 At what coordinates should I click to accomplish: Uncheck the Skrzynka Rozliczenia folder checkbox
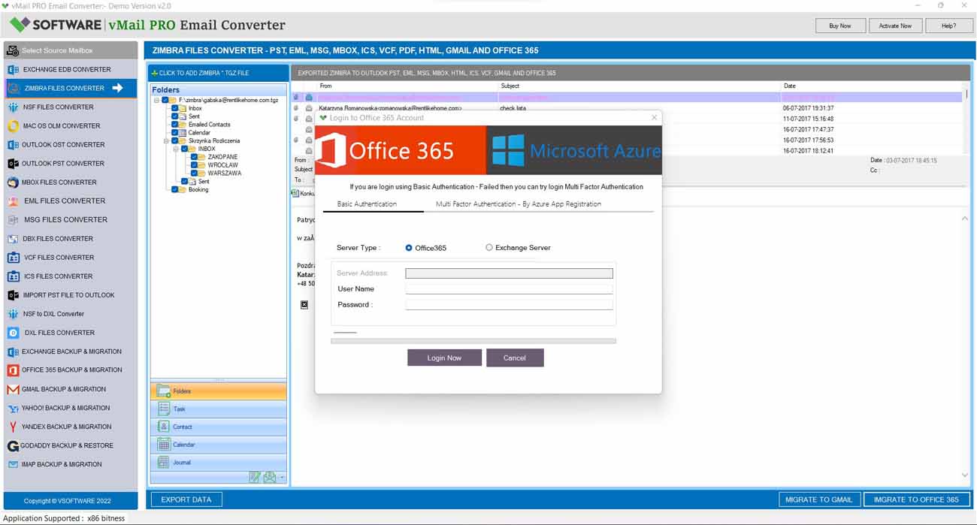point(175,140)
